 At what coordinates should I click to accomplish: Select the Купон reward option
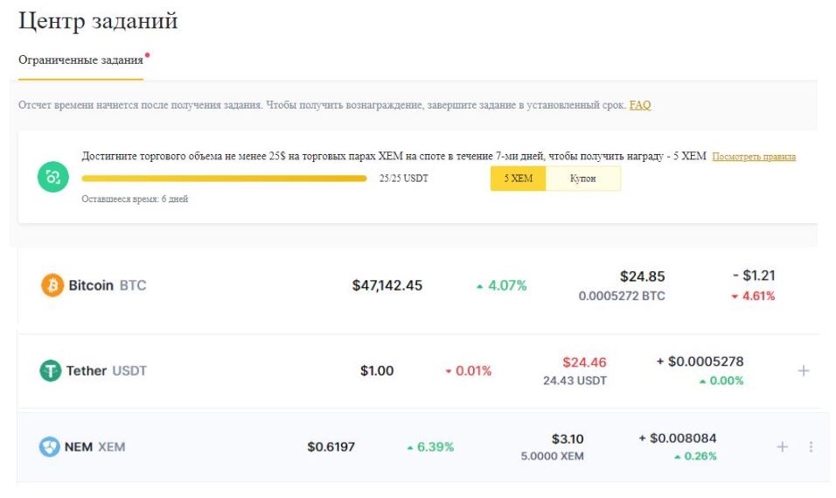(583, 179)
